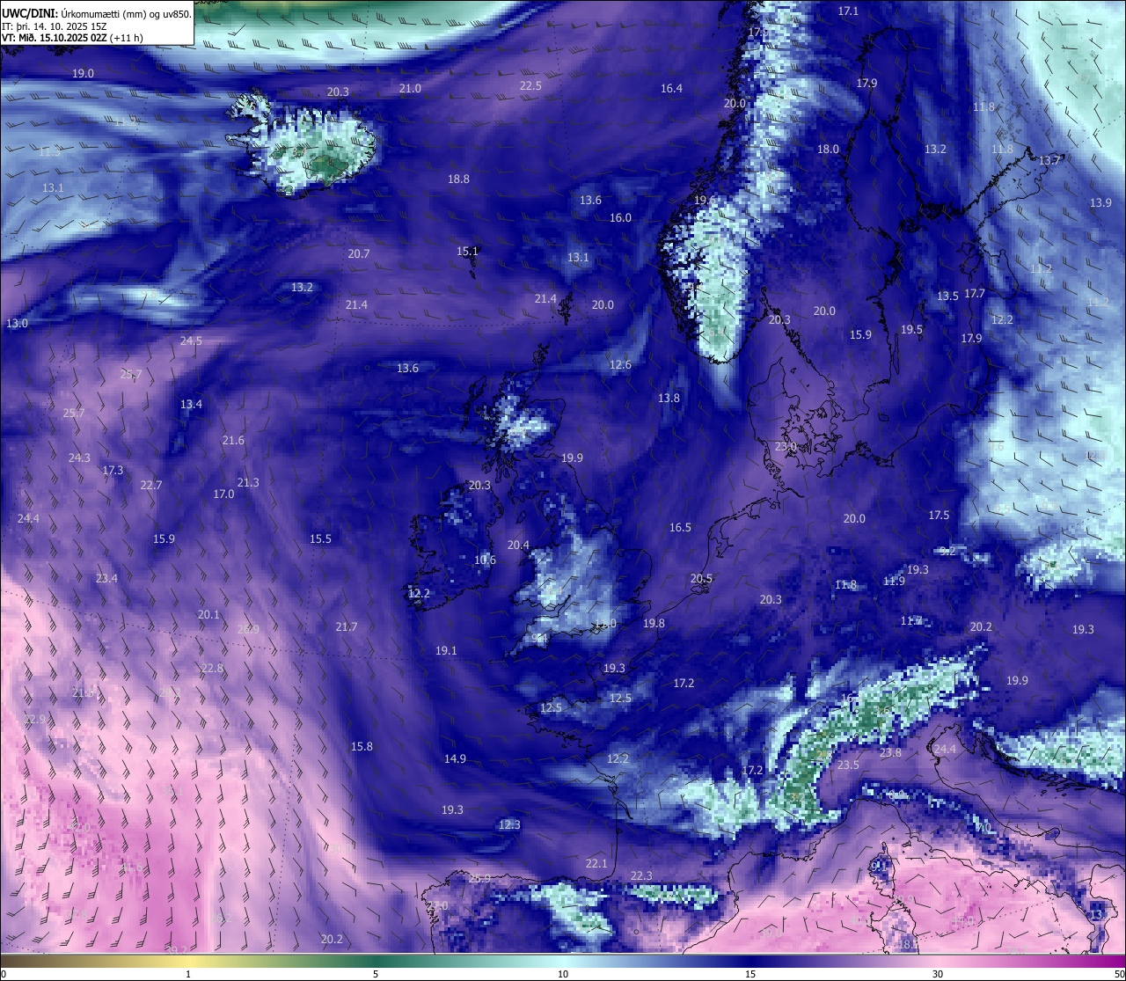Click the 50 tick on the color scale
This screenshot has width=1126, height=981.
(1119, 974)
